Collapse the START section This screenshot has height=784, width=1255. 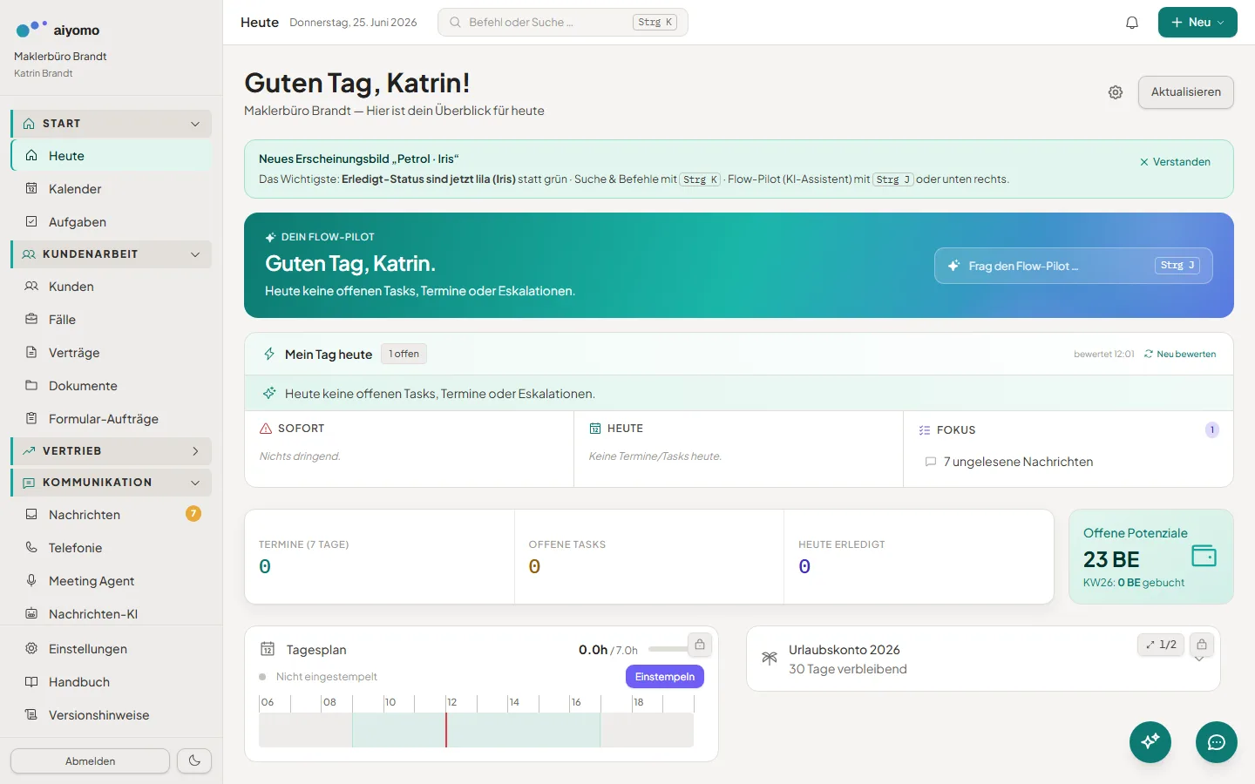coord(112,124)
